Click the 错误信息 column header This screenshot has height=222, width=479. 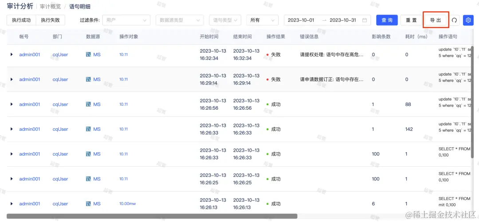pos(309,37)
